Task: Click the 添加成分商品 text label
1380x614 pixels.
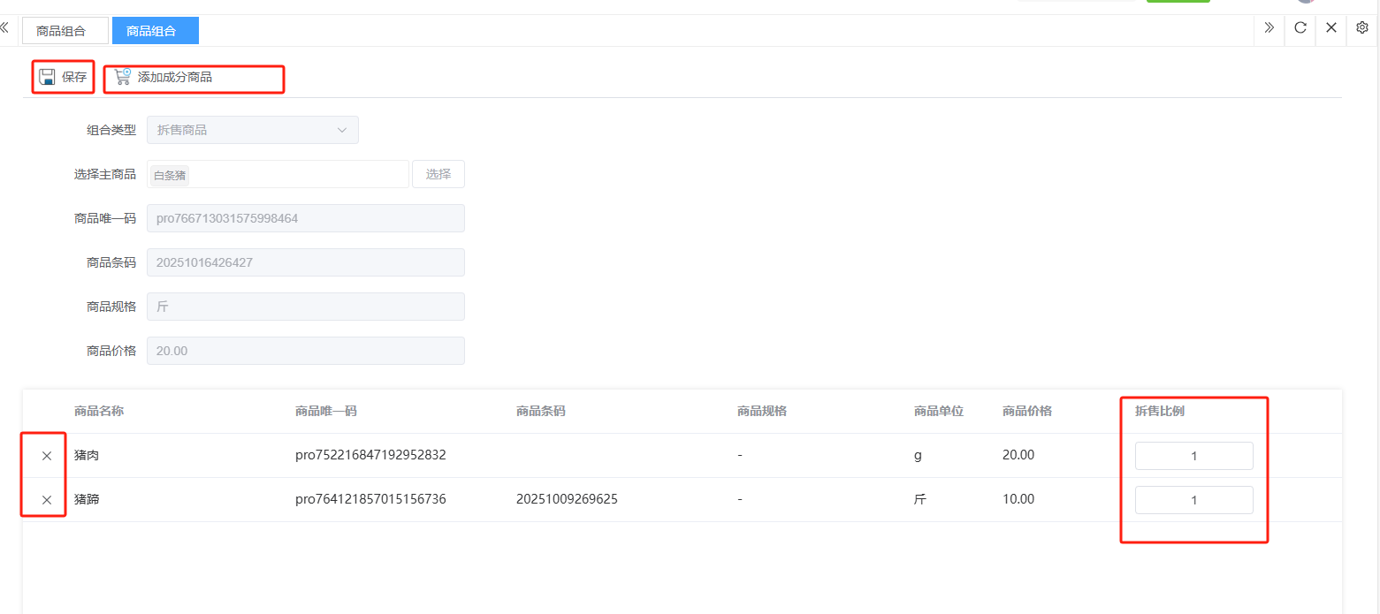Action: (175, 78)
